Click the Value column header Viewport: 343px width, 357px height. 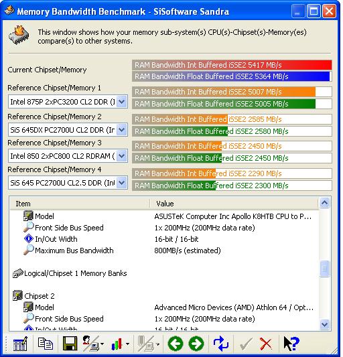pyautogui.click(x=234, y=204)
